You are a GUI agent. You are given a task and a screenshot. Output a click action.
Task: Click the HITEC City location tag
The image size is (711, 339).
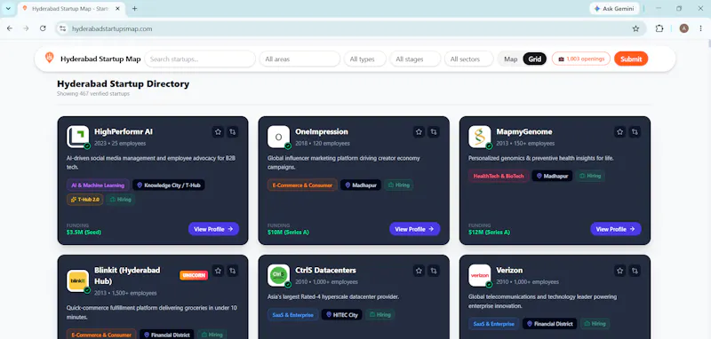(x=342, y=315)
